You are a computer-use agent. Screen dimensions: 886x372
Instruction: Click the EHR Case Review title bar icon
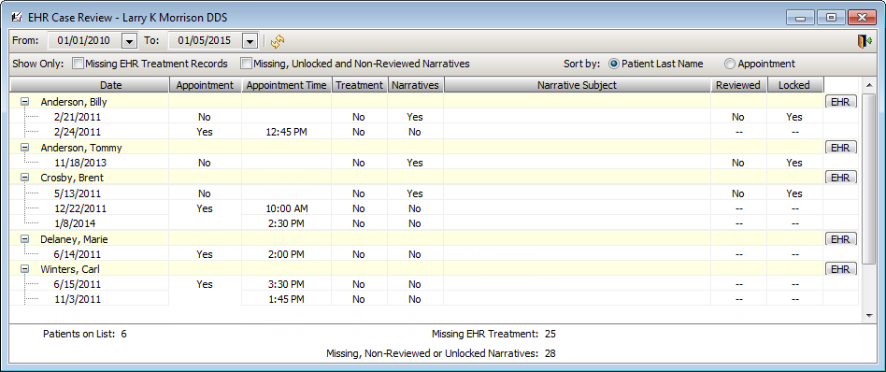tap(17, 18)
